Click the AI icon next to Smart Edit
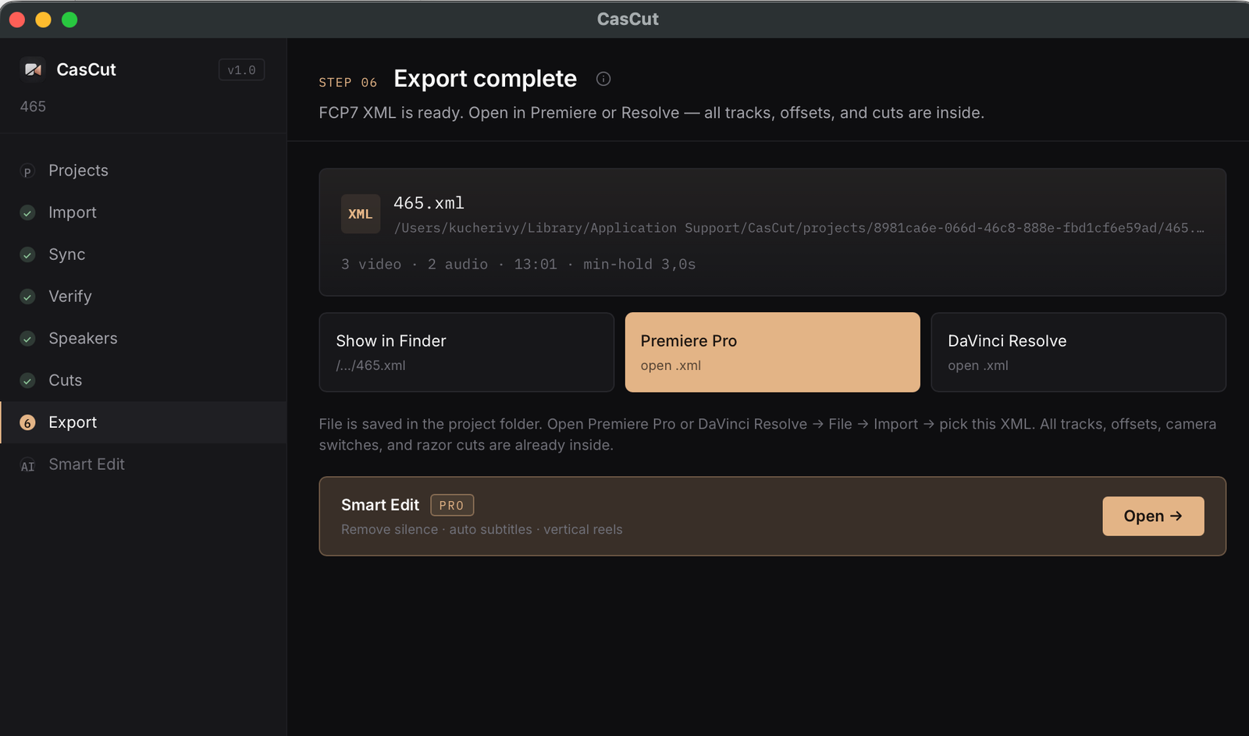 (27, 465)
